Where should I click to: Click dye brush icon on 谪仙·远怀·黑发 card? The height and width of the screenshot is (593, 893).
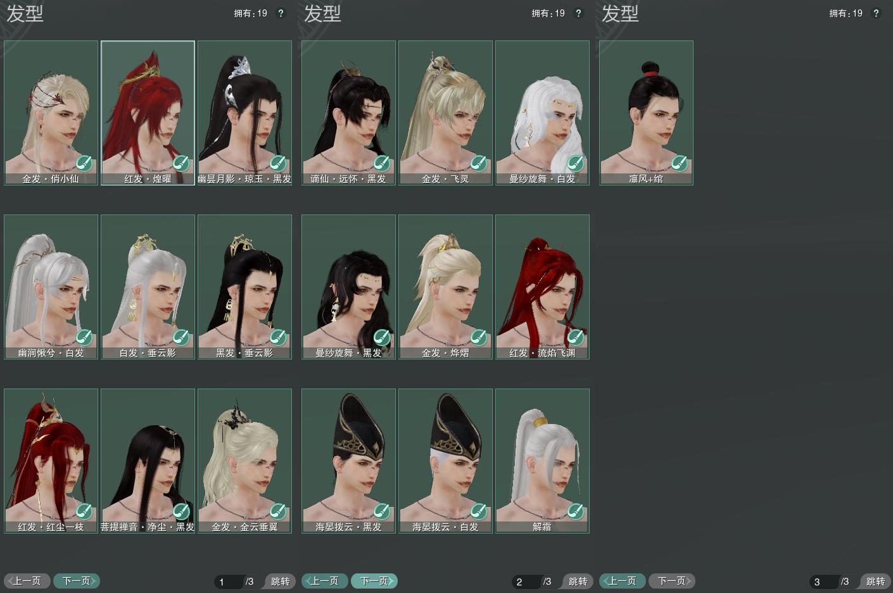381,164
